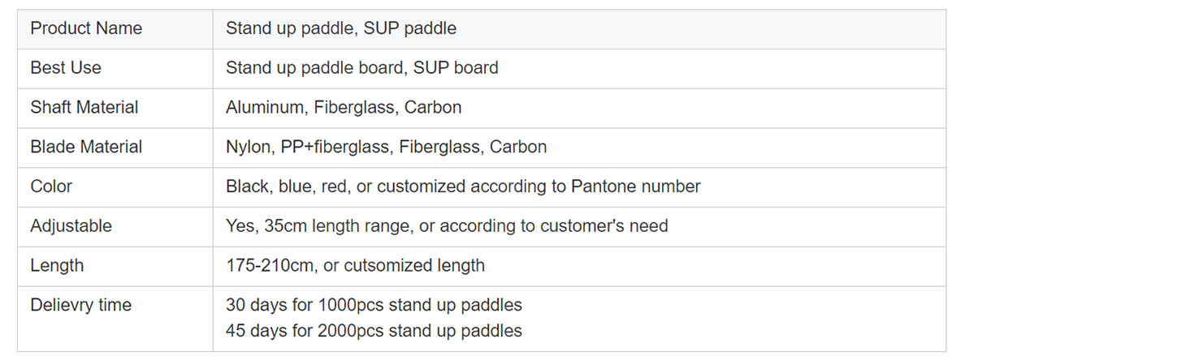Select the 'Best Use' row label
This screenshot has width=1194, height=364.
(x=66, y=68)
